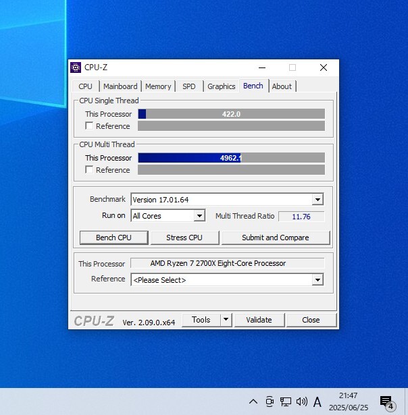408x415 pixels.
Task: Click the Multi Thread Ratio 11.76 field
Action: pos(301,217)
